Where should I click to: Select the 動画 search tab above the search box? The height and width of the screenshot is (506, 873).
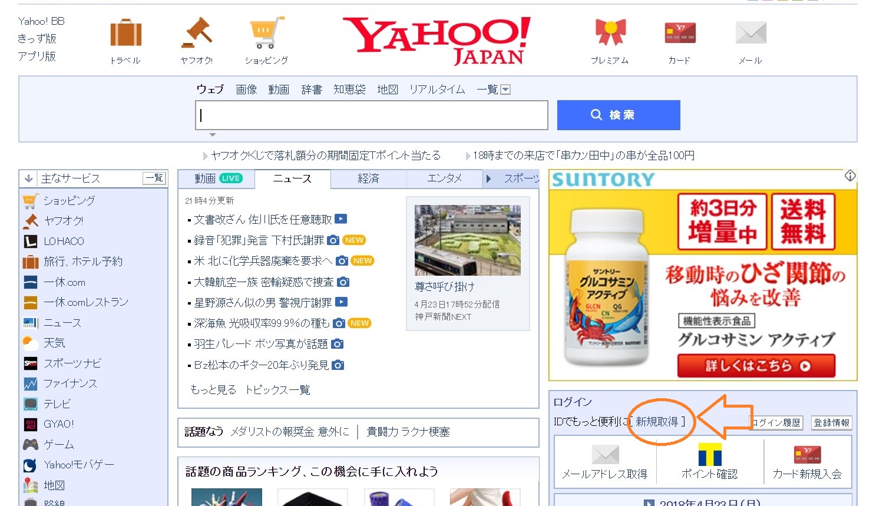point(279,90)
